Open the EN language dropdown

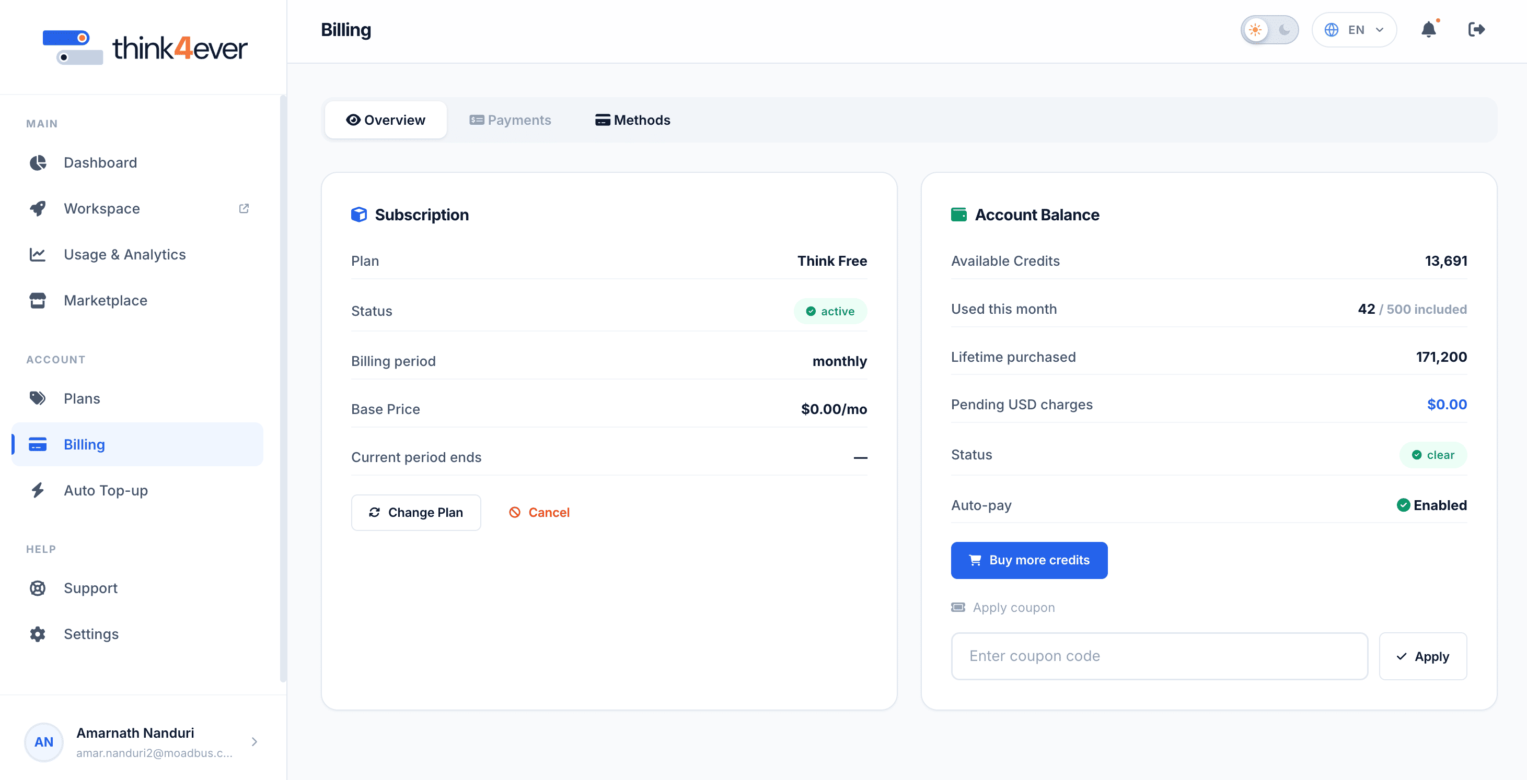1354,30
